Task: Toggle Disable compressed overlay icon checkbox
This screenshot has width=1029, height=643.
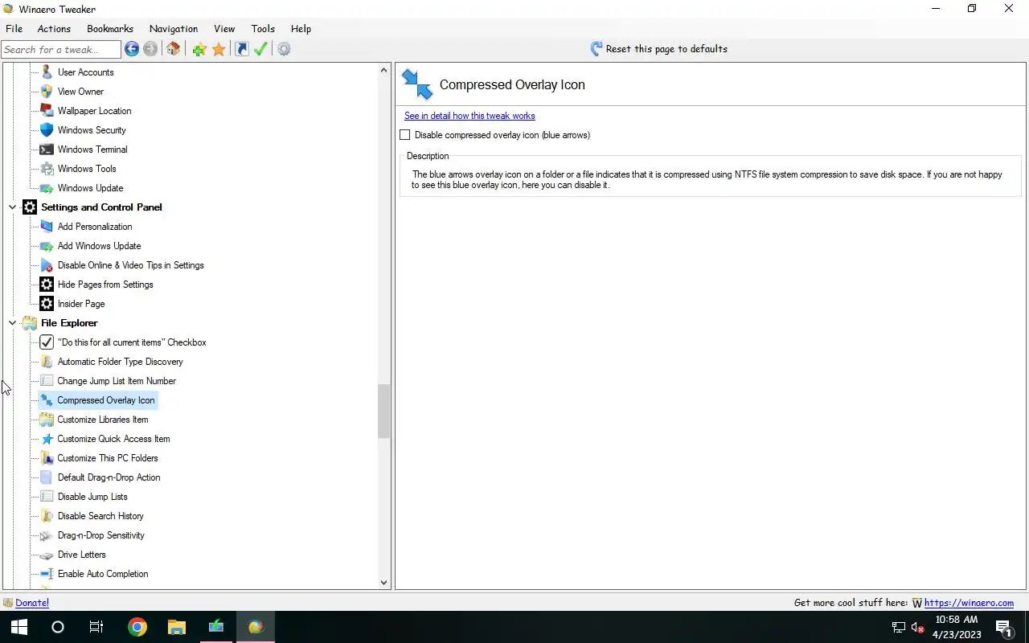Action: (x=405, y=135)
